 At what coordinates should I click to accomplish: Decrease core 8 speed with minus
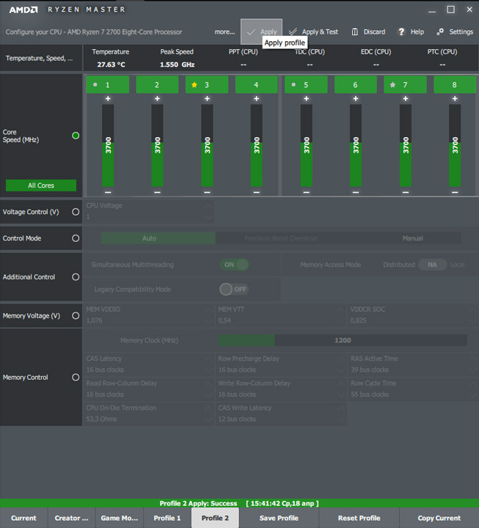click(x=455, y=192)
